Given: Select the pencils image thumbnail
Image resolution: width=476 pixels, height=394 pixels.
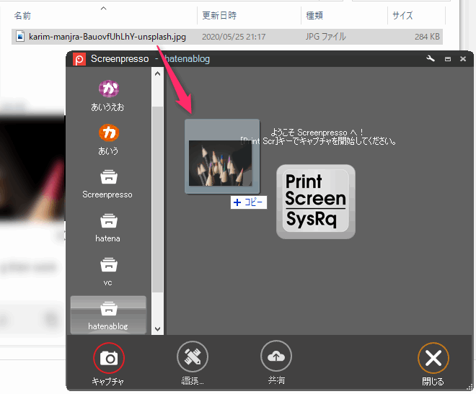Looking at the screenshot, I should 222,156.
